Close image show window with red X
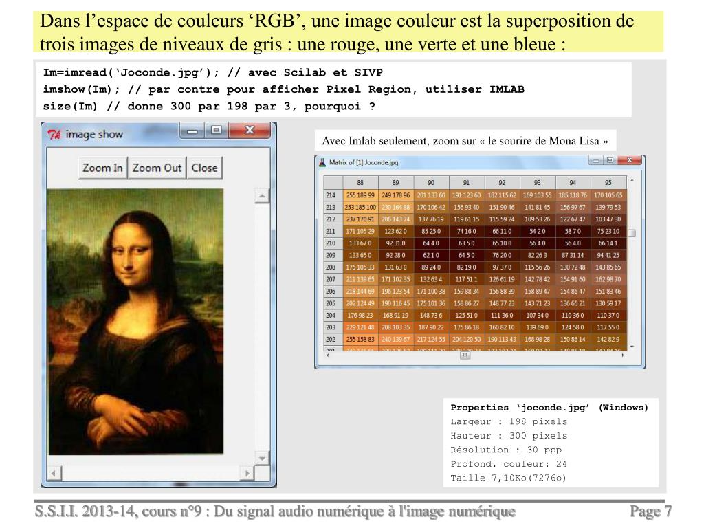Viewport: 704px width, 528px height. 250,131
